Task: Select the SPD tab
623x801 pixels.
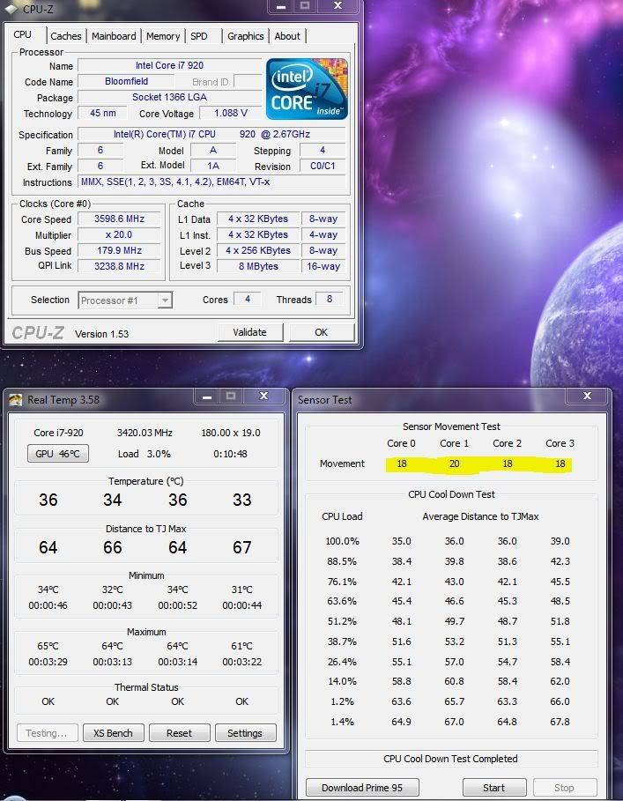Action: coord(199,36)
